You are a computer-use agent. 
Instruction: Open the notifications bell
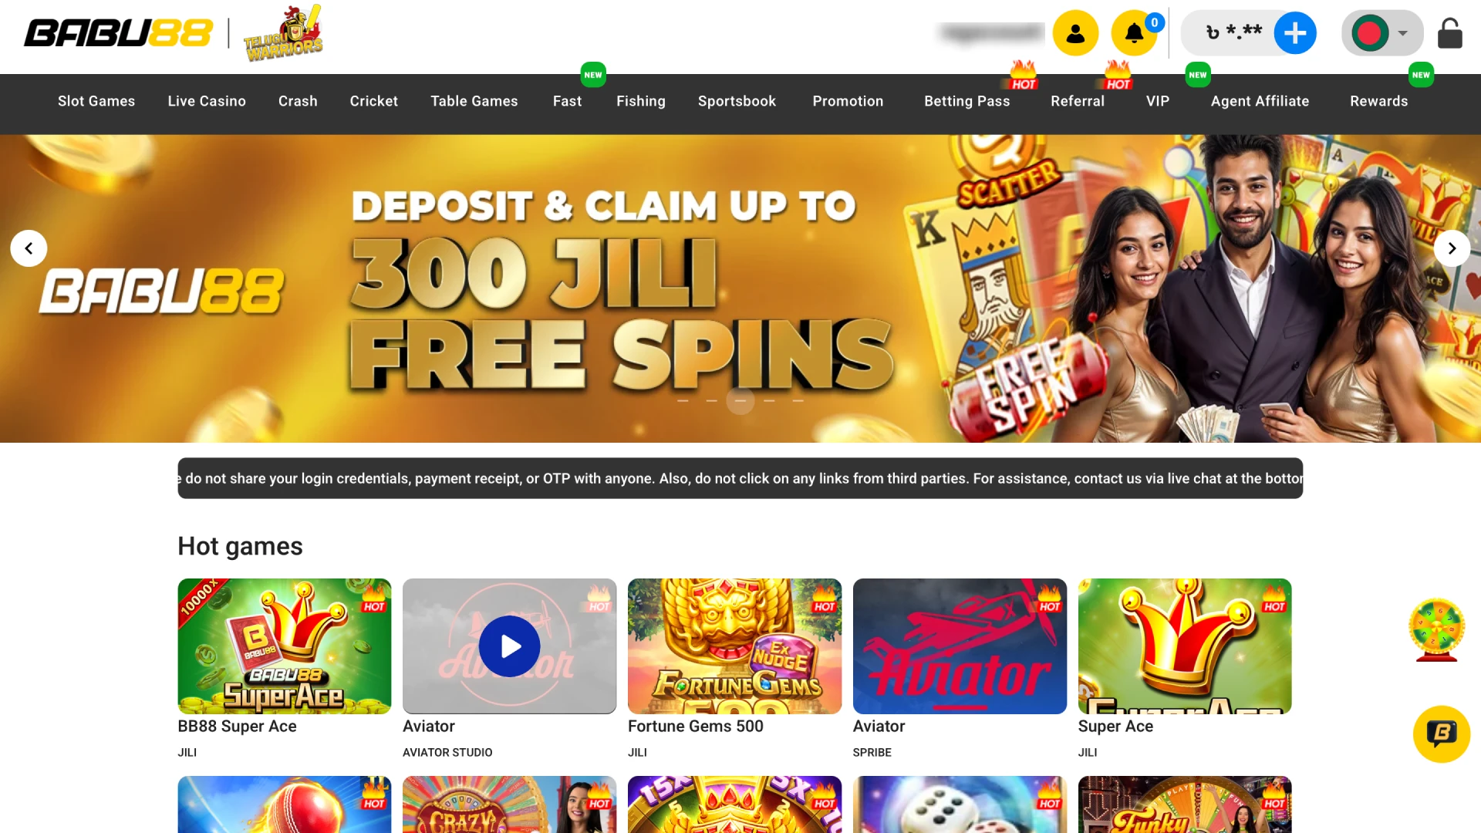(x=1134, y=33)
